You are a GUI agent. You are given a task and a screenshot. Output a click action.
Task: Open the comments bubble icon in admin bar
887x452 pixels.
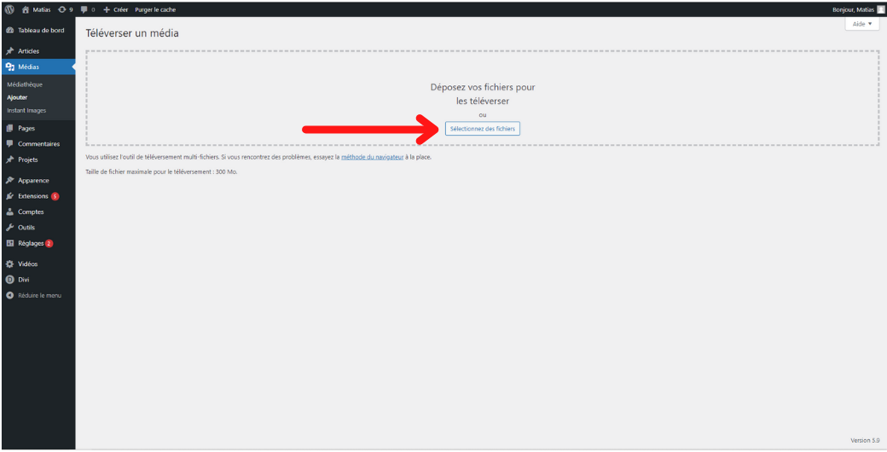[84, 9]
